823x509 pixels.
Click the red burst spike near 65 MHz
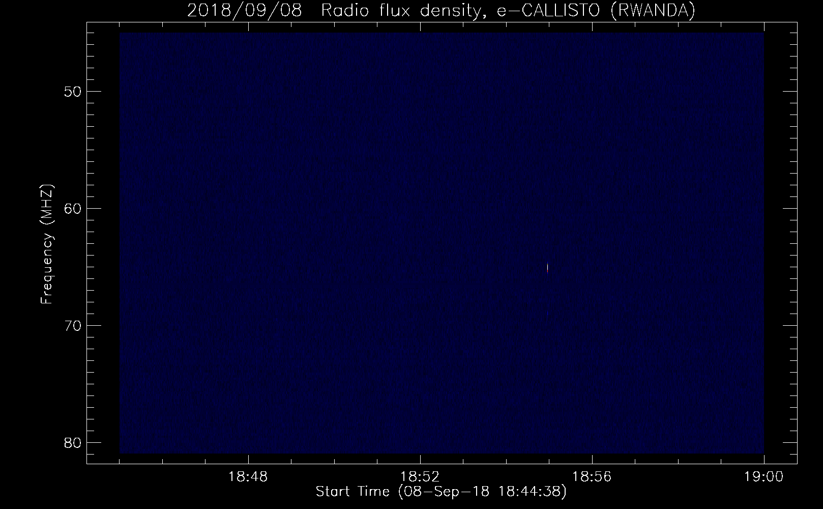(x=547, y=267)
